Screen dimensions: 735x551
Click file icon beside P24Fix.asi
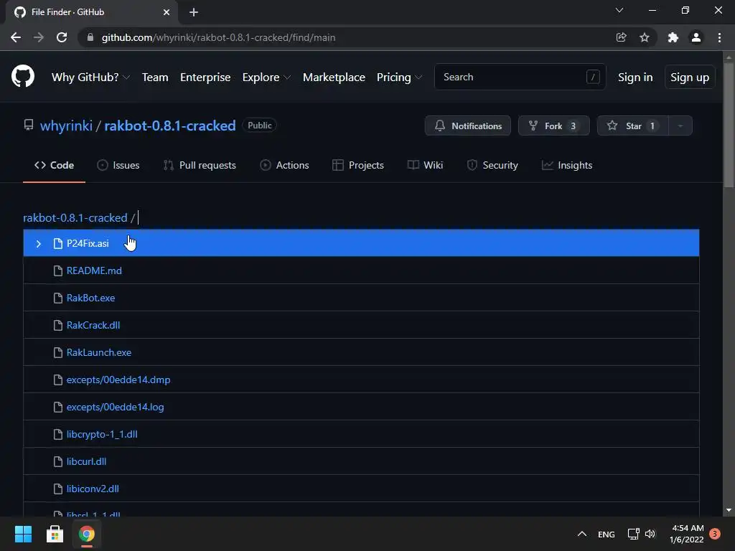(57, 244)
